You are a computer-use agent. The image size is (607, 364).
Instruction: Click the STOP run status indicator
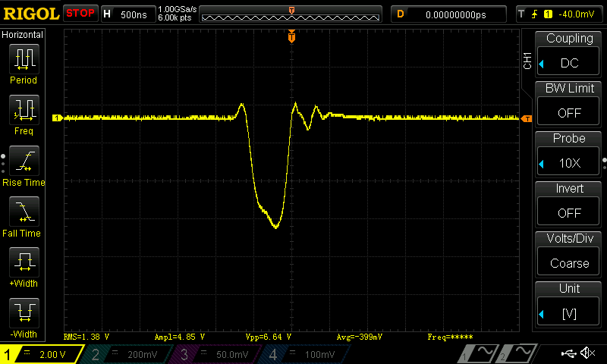pos(80,13)
